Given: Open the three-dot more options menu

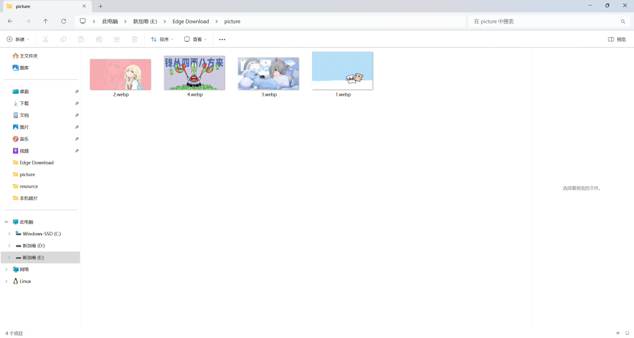Looking at the screenshot, I should [222, 40].
